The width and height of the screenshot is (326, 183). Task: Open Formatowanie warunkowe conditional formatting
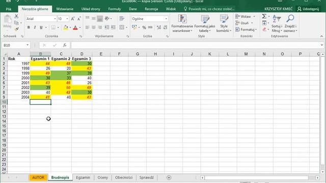pos(182,23)
